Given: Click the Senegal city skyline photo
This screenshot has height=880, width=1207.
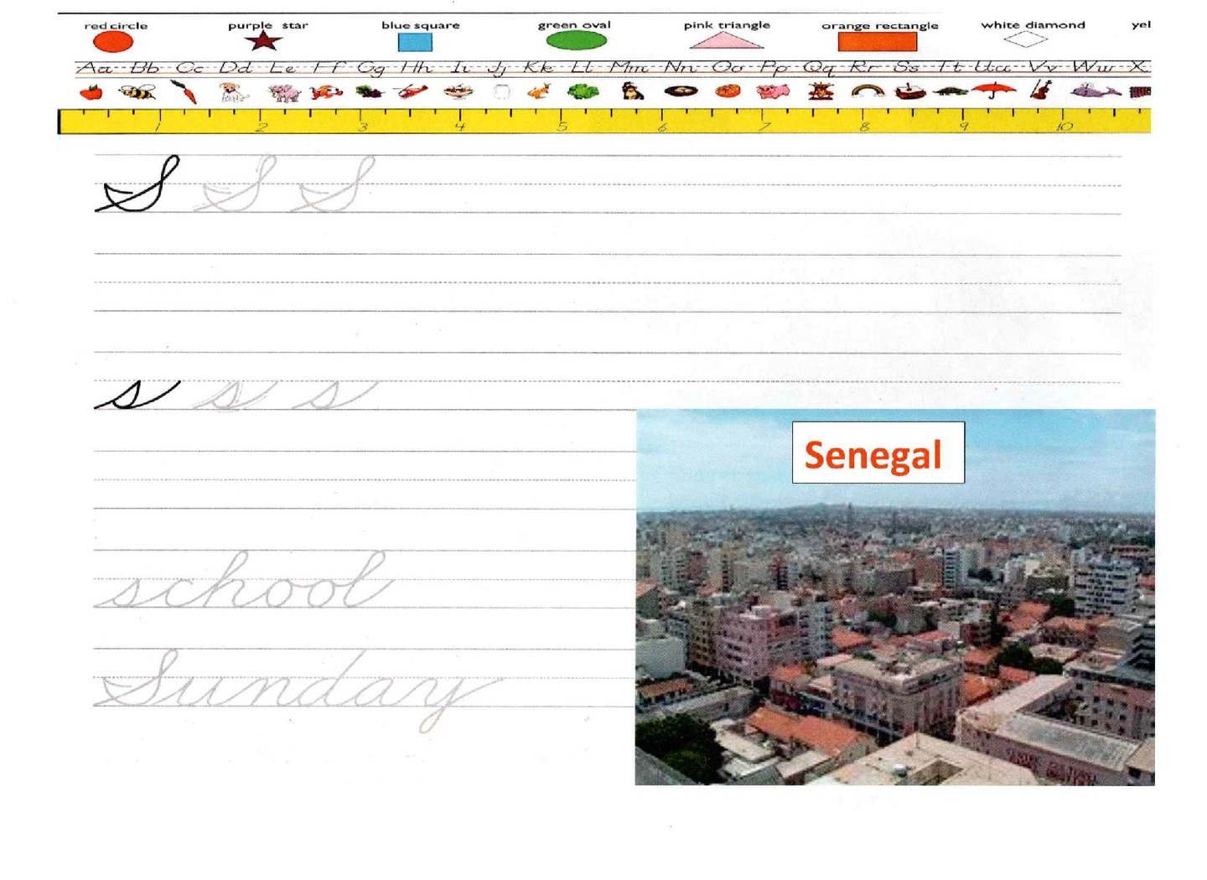Looking at the screenshot, I should [895, 597].
